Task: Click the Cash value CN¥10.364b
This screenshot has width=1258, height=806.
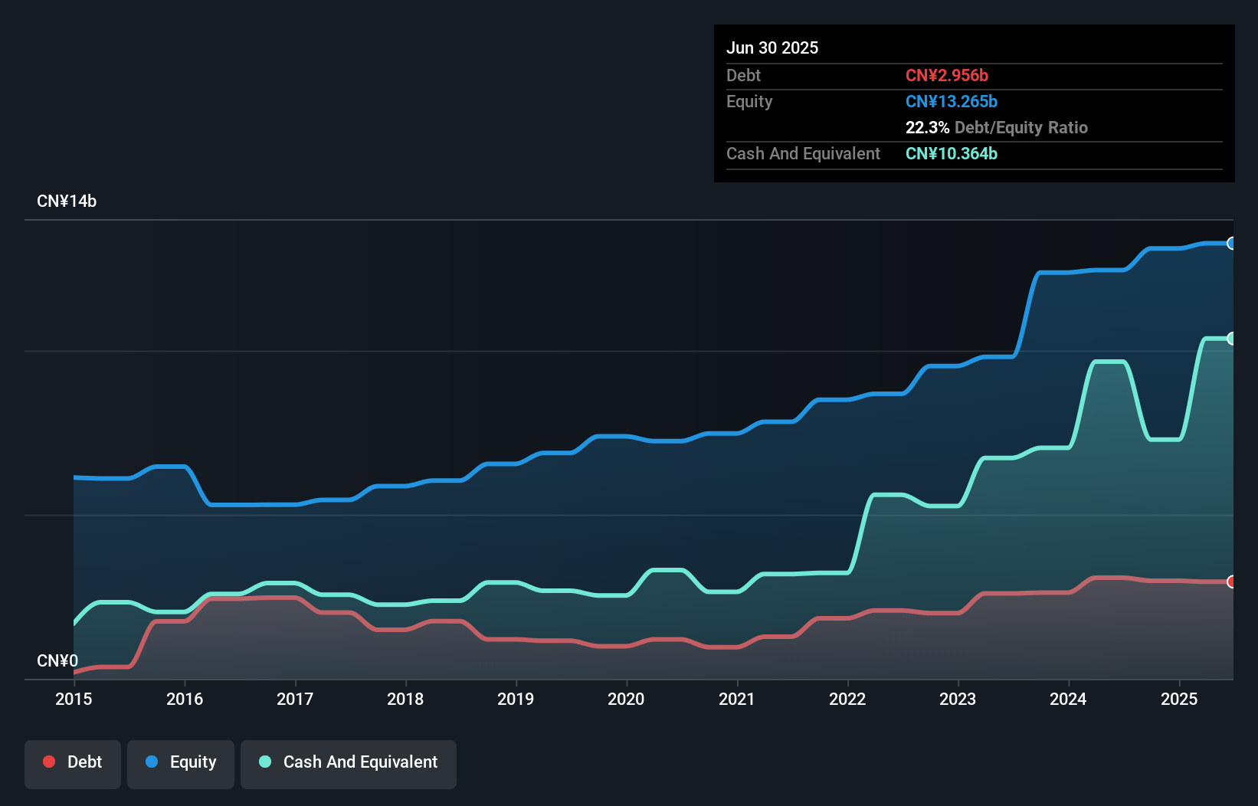Action: [952, 153]
